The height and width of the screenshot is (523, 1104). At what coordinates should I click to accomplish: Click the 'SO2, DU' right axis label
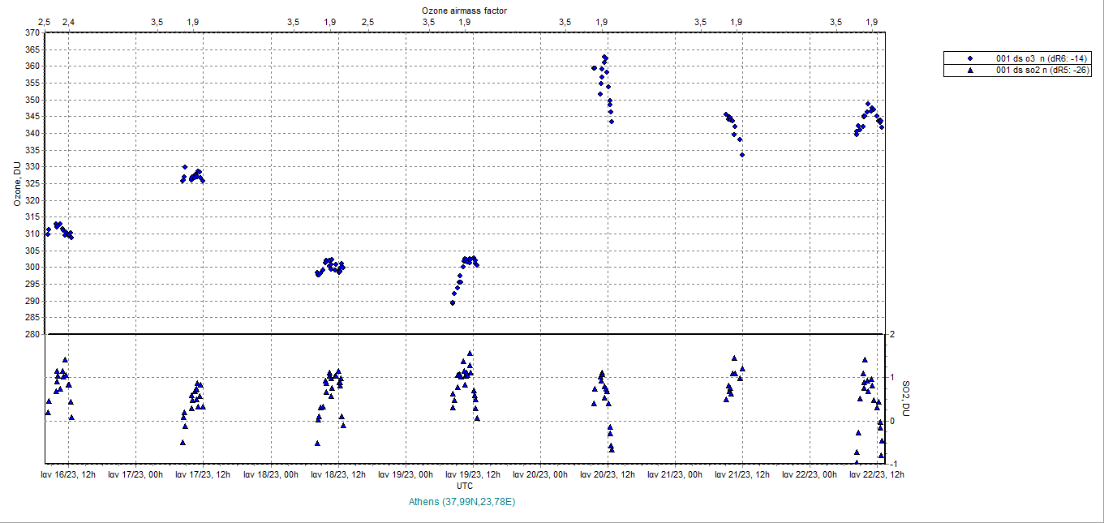[905, 399]
